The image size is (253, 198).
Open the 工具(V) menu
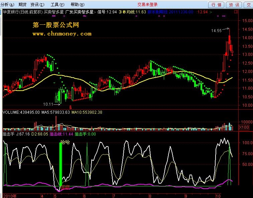[57, 5]
